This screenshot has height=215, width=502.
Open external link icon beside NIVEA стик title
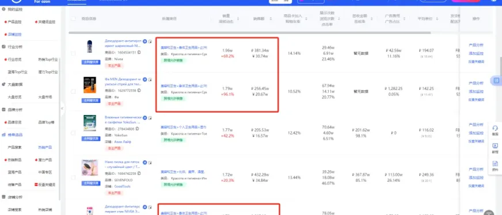click(150, 208)
